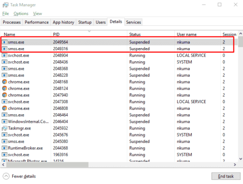Switch to the App history tab
This screenshot has width=243, height=184.
point(63,22)
